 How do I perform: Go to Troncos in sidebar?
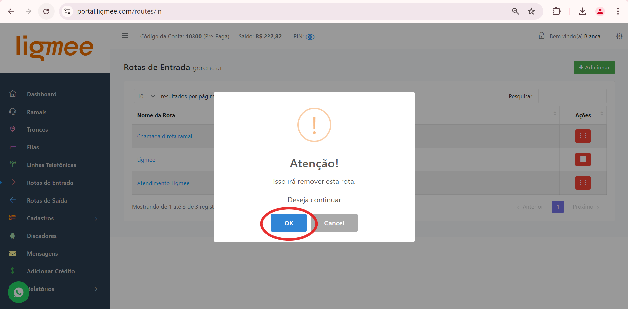(37, 130)
